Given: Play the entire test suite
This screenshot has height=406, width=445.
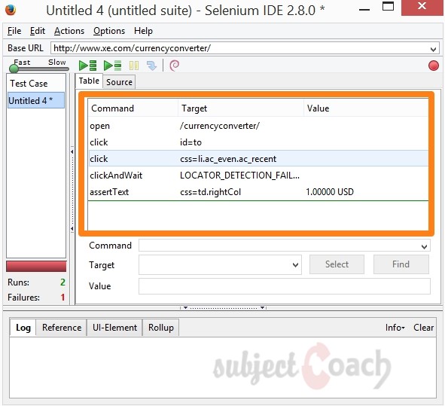Looking at the screenshot, I should point(87,66).
